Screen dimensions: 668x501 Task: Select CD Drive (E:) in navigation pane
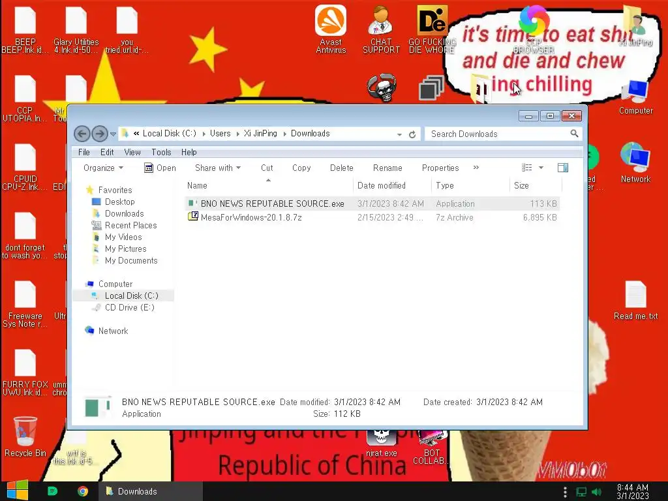(130, 307)
